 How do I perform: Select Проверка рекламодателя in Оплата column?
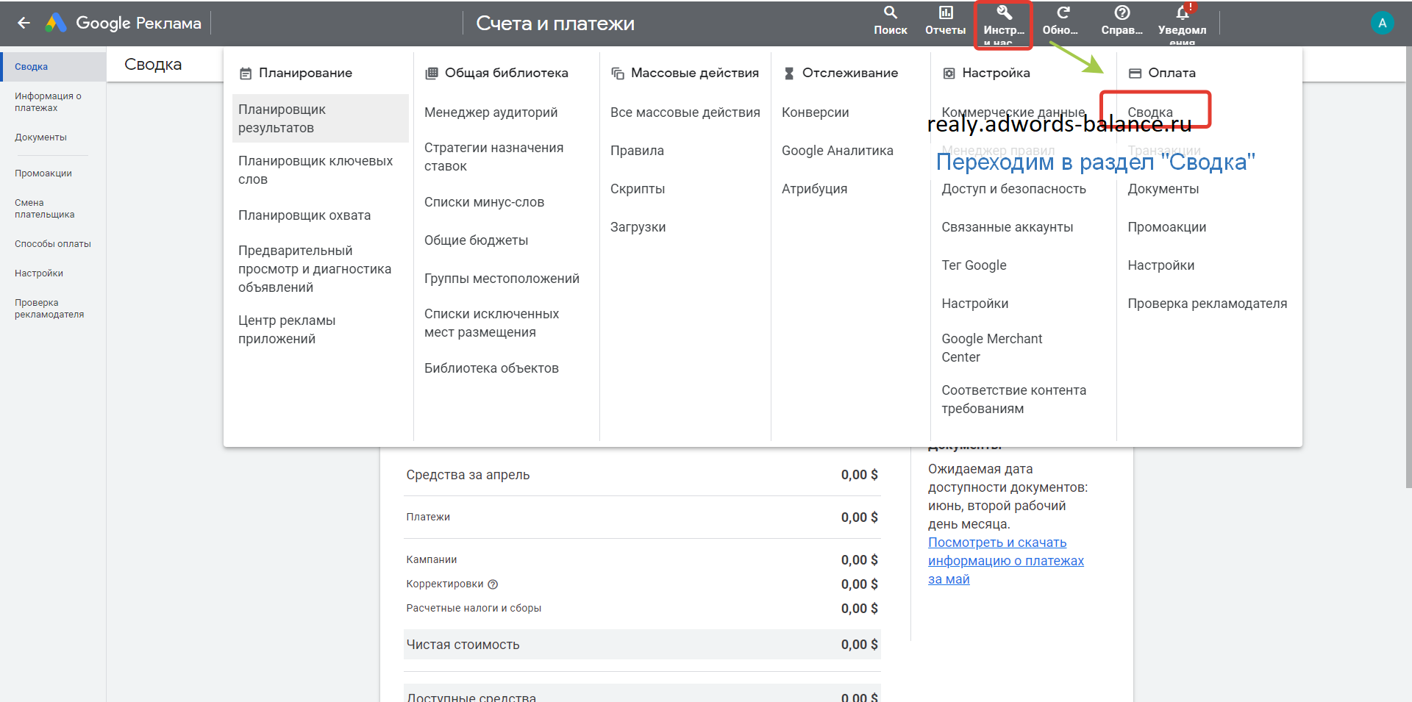[1207, 304]
